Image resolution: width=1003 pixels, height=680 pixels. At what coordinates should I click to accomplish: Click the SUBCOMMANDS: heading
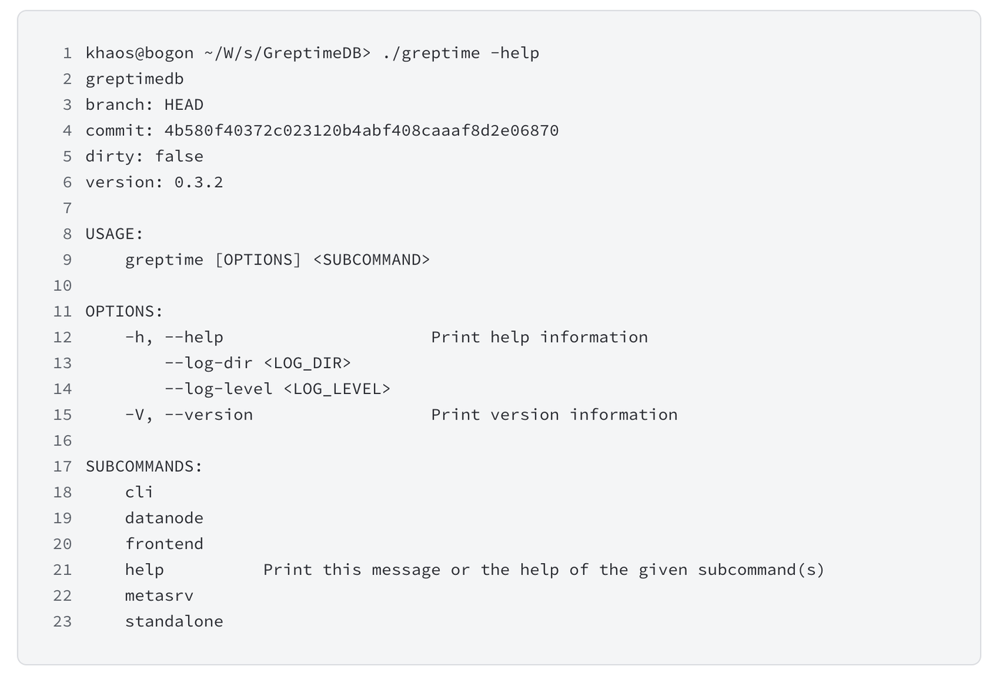(x=143, y=466)
